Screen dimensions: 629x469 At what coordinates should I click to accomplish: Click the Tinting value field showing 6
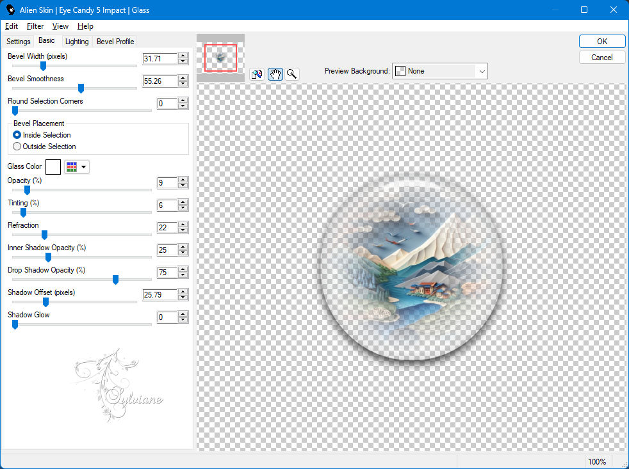click(x=167, y=205)
